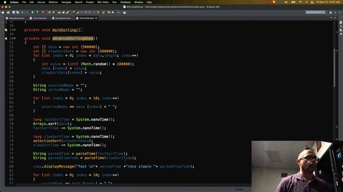Click the last folder icon in toolbar
Screen dimensions: 343x192
click(124, 12)
